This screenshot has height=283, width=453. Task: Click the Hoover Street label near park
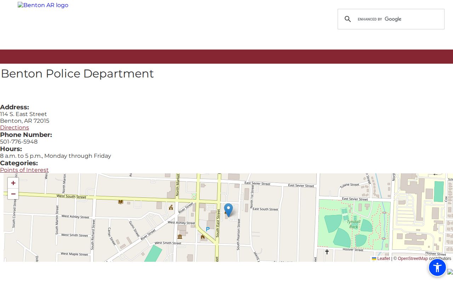tap(353, 249)
